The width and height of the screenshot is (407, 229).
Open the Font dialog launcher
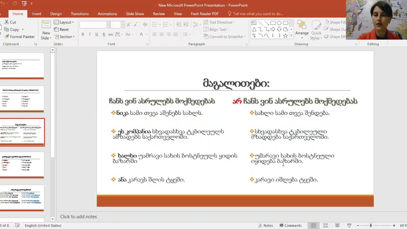[x=147, y=44]
